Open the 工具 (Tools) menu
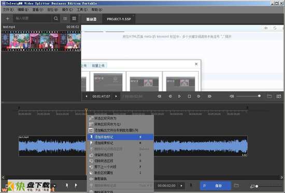This screenshot has width=285, height=193. (82, 10)
